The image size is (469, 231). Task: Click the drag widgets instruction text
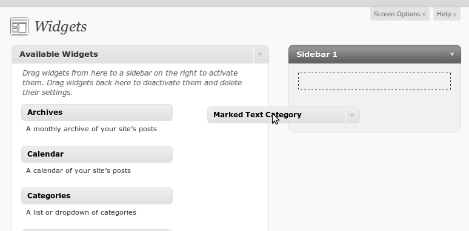point(132,83)
